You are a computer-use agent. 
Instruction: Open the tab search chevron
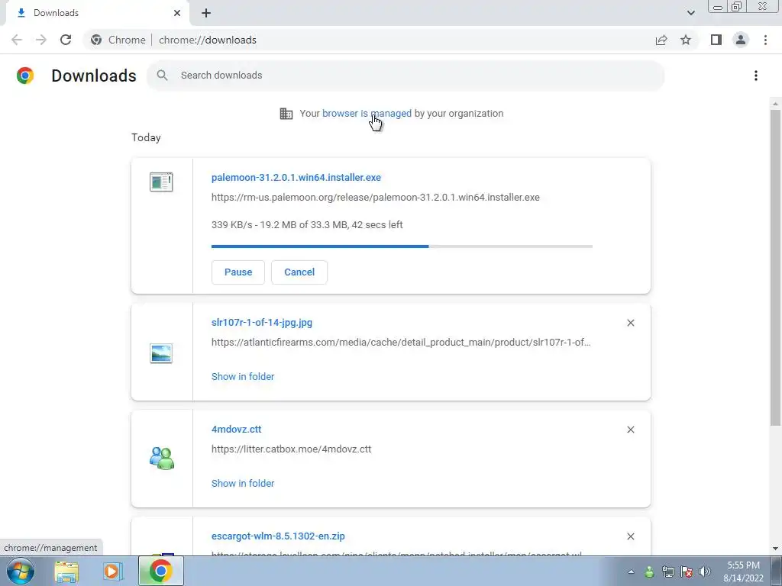tap(690, 13)
